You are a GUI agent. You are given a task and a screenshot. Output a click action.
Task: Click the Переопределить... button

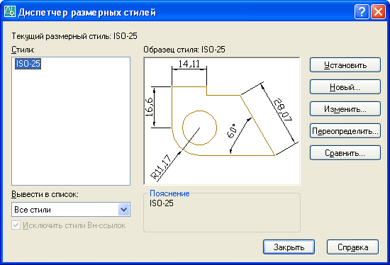click(x=345, y=131)
